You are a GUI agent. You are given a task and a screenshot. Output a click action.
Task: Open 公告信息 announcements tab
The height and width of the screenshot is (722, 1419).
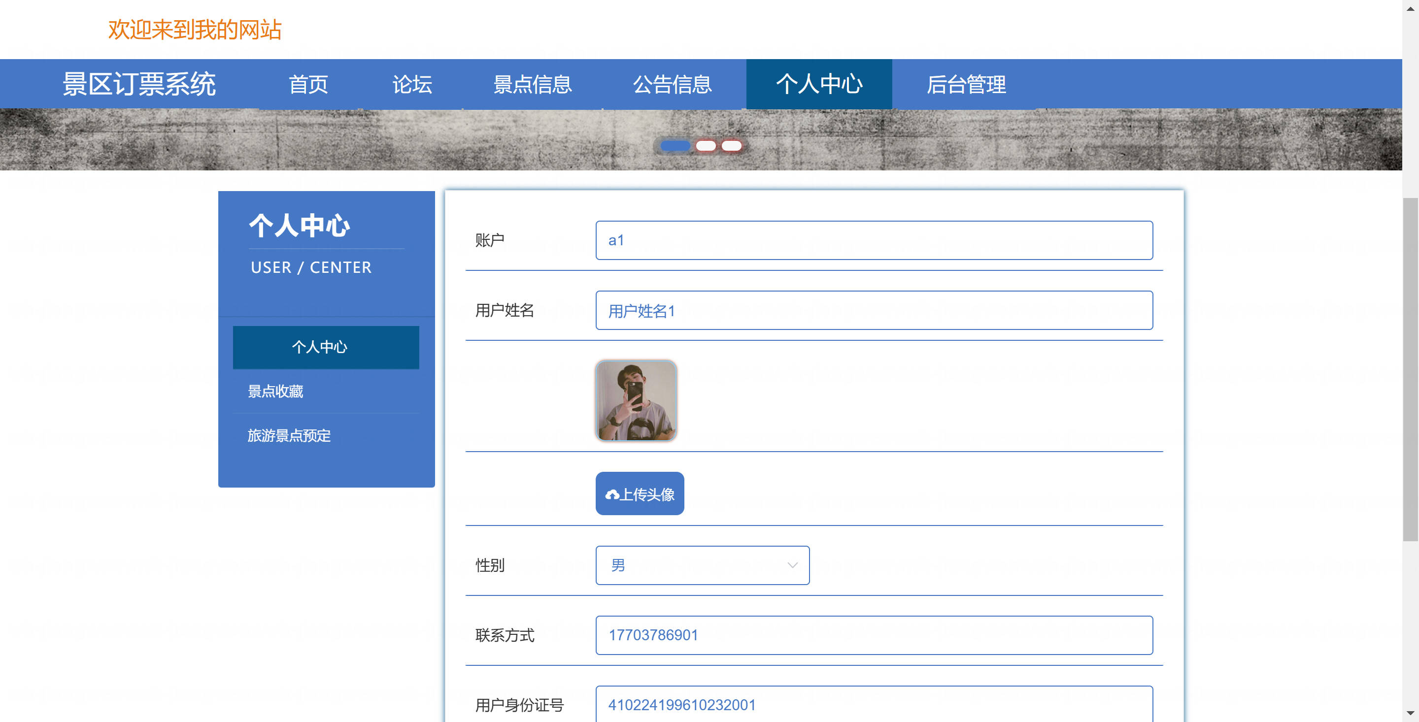[x=672, y=84]
